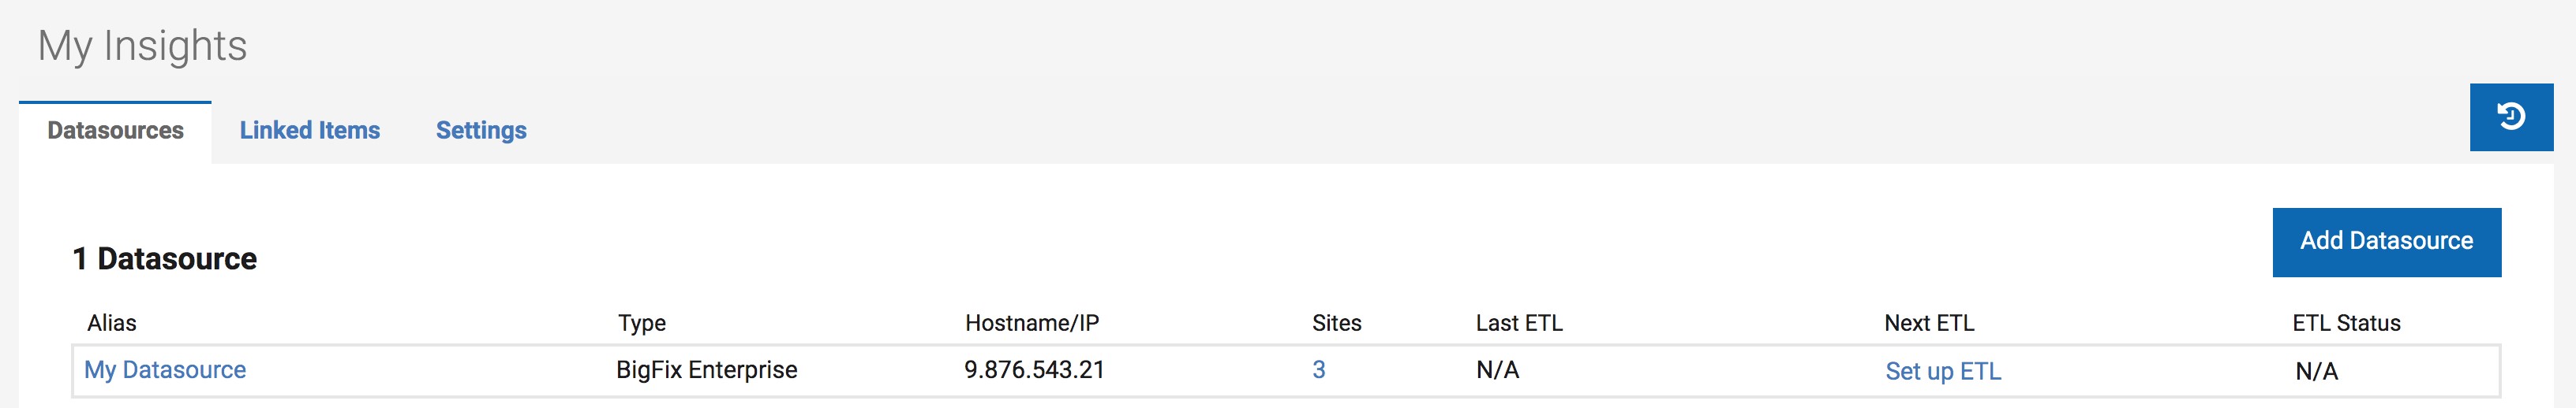
Task: Click the refresh history icon button
Action: point(2510,117)
